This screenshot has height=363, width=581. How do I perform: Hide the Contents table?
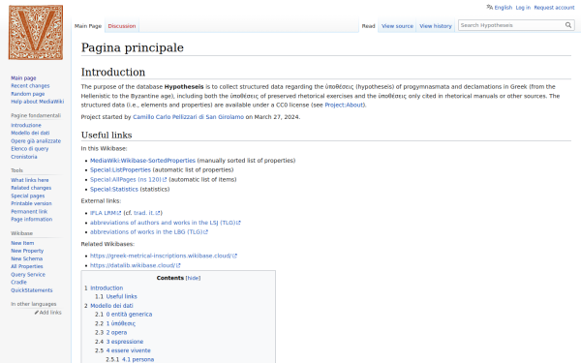pyautogui.click(x=193, y=278)
